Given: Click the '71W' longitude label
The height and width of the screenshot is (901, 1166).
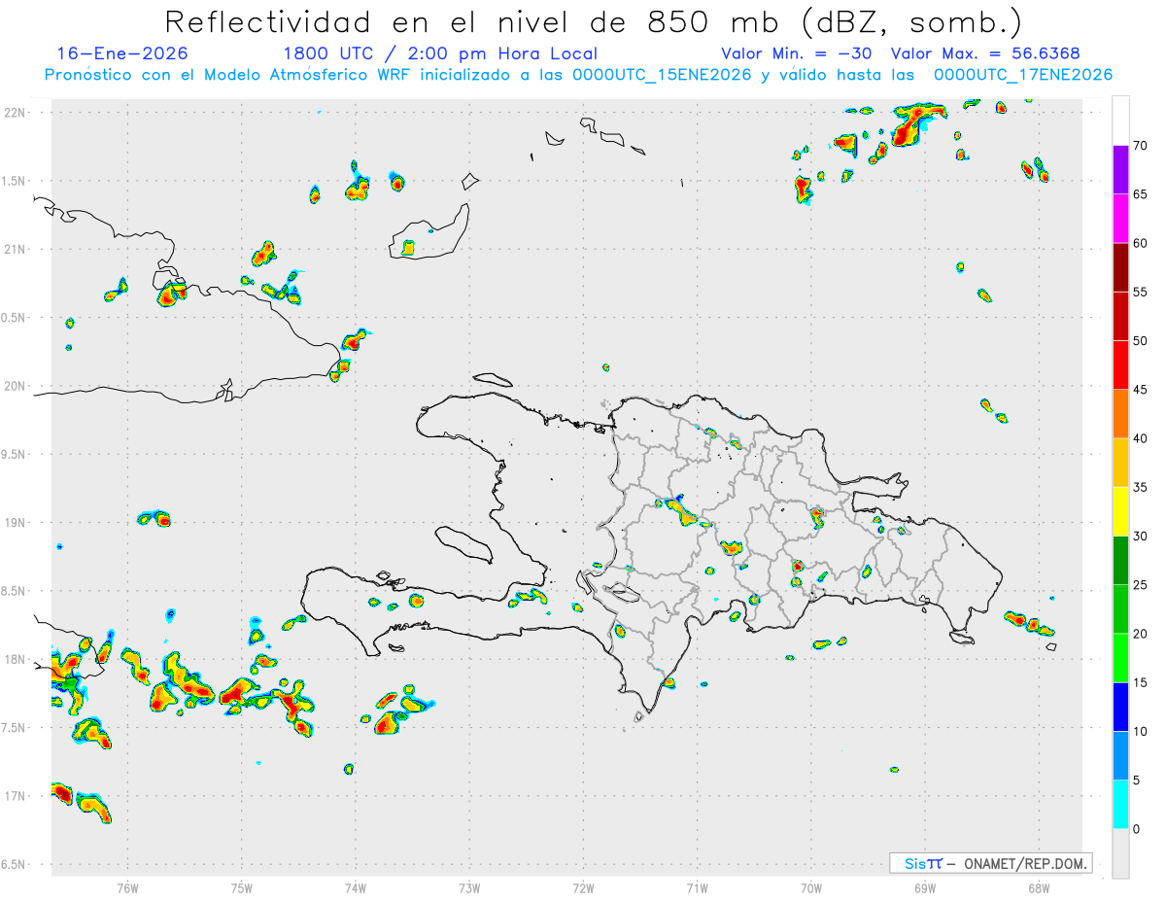Looking at the screenshot, I should (698, 887).
